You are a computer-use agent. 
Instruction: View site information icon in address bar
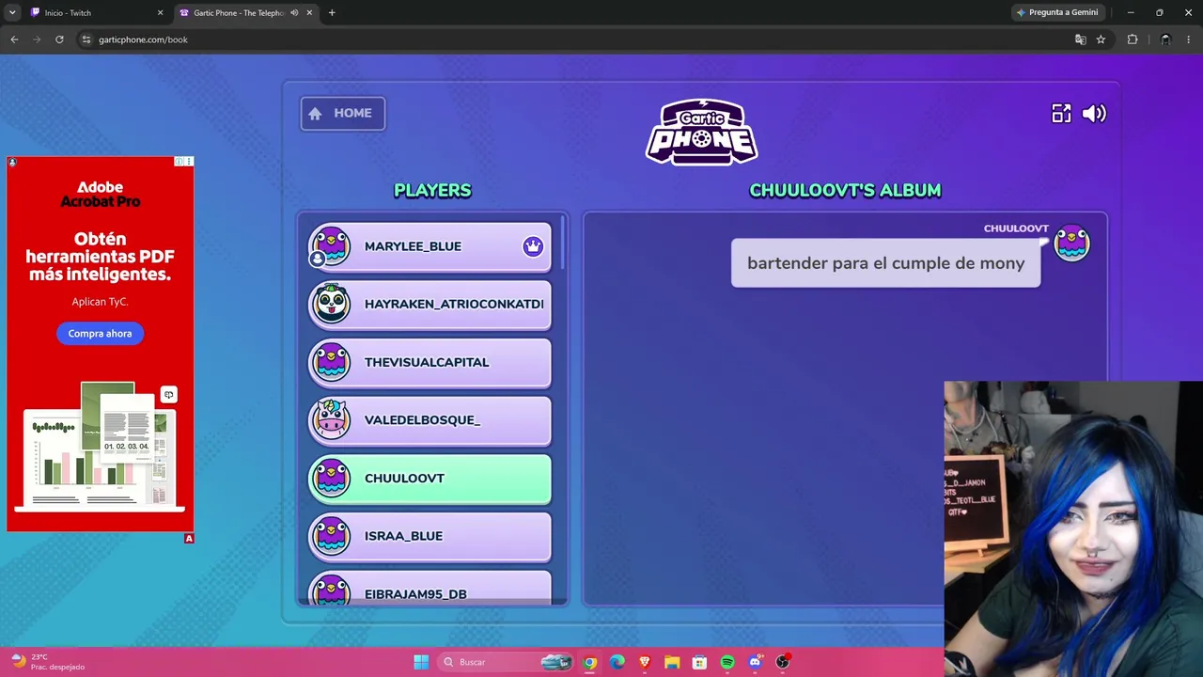(86, 39)
